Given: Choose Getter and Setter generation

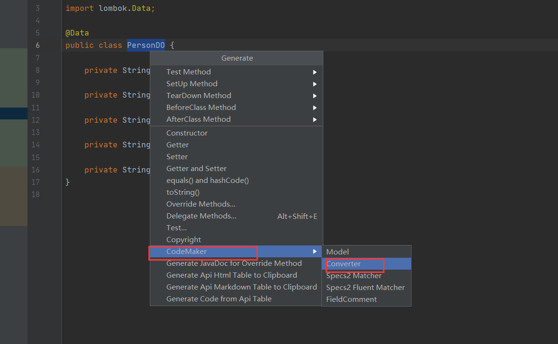Looking at the screenshot, I should click(x=196, y=168).
